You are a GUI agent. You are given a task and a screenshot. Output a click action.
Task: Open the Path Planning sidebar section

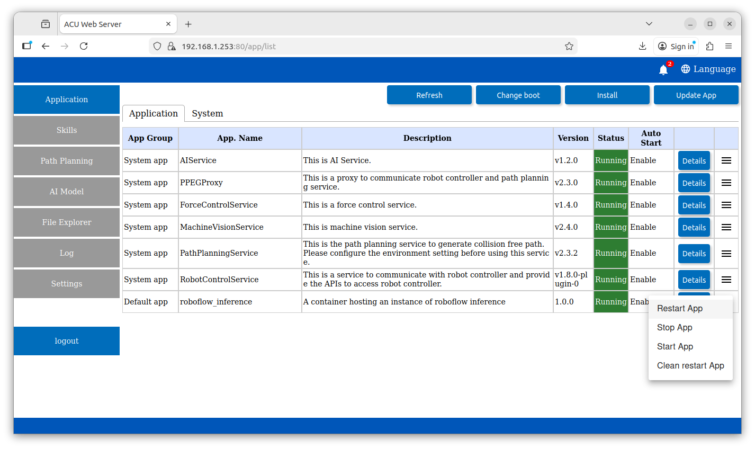(x=67, y=161)
